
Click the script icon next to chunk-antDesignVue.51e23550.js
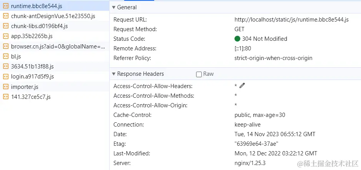coord(5,16)
